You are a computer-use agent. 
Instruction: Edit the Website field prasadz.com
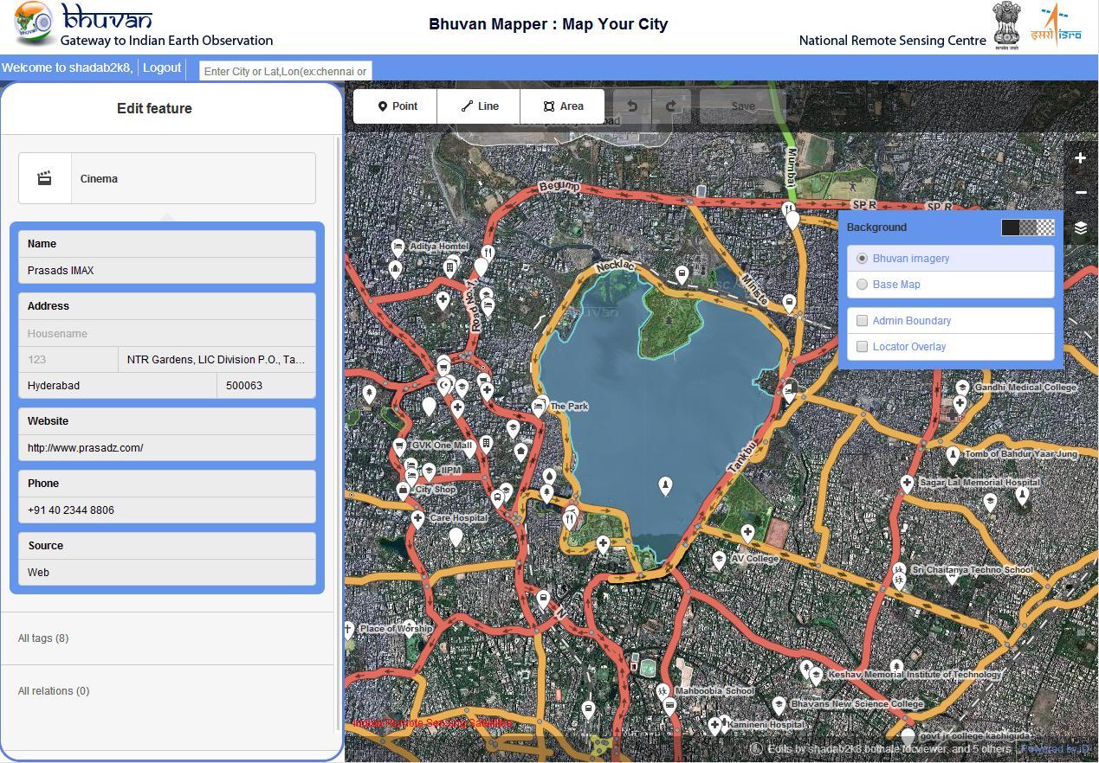click(167, 448)
